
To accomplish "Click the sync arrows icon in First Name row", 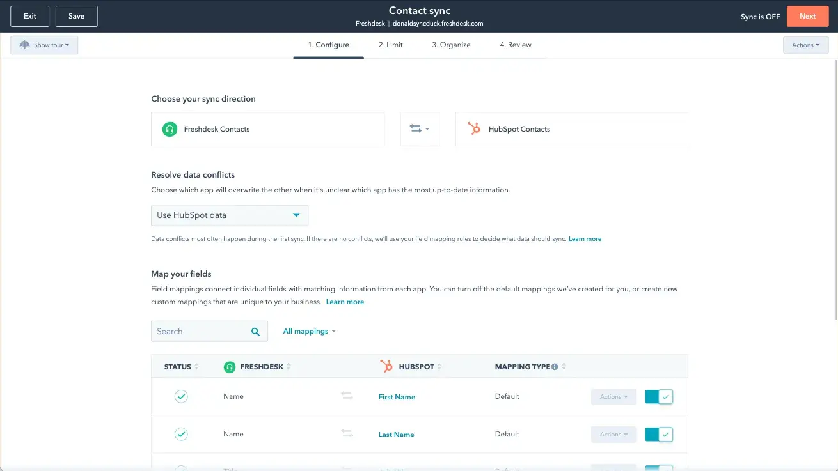I will pyautogui.click(x=347, y=396).
